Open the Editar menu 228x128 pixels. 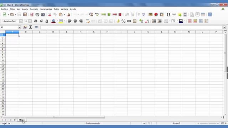point(12,9)
